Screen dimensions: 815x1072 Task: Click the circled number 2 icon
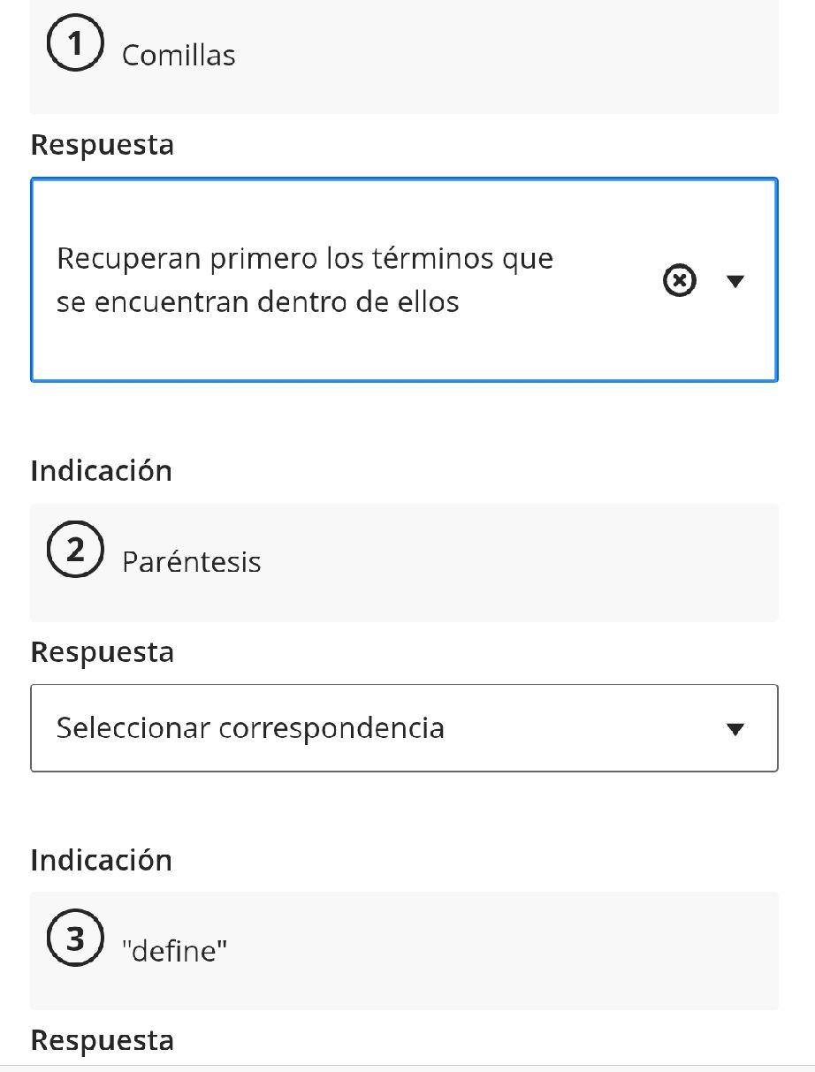[75, 550]
